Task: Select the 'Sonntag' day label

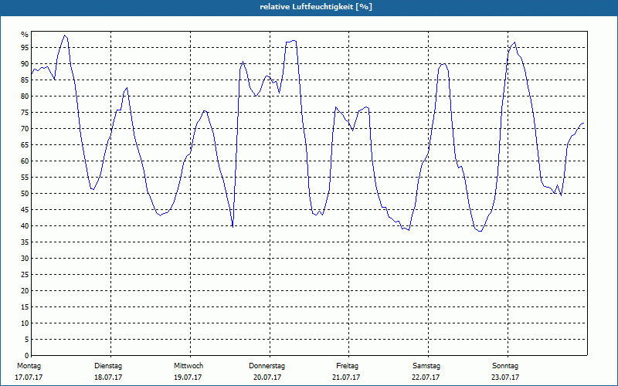Action: coord(505,366)
